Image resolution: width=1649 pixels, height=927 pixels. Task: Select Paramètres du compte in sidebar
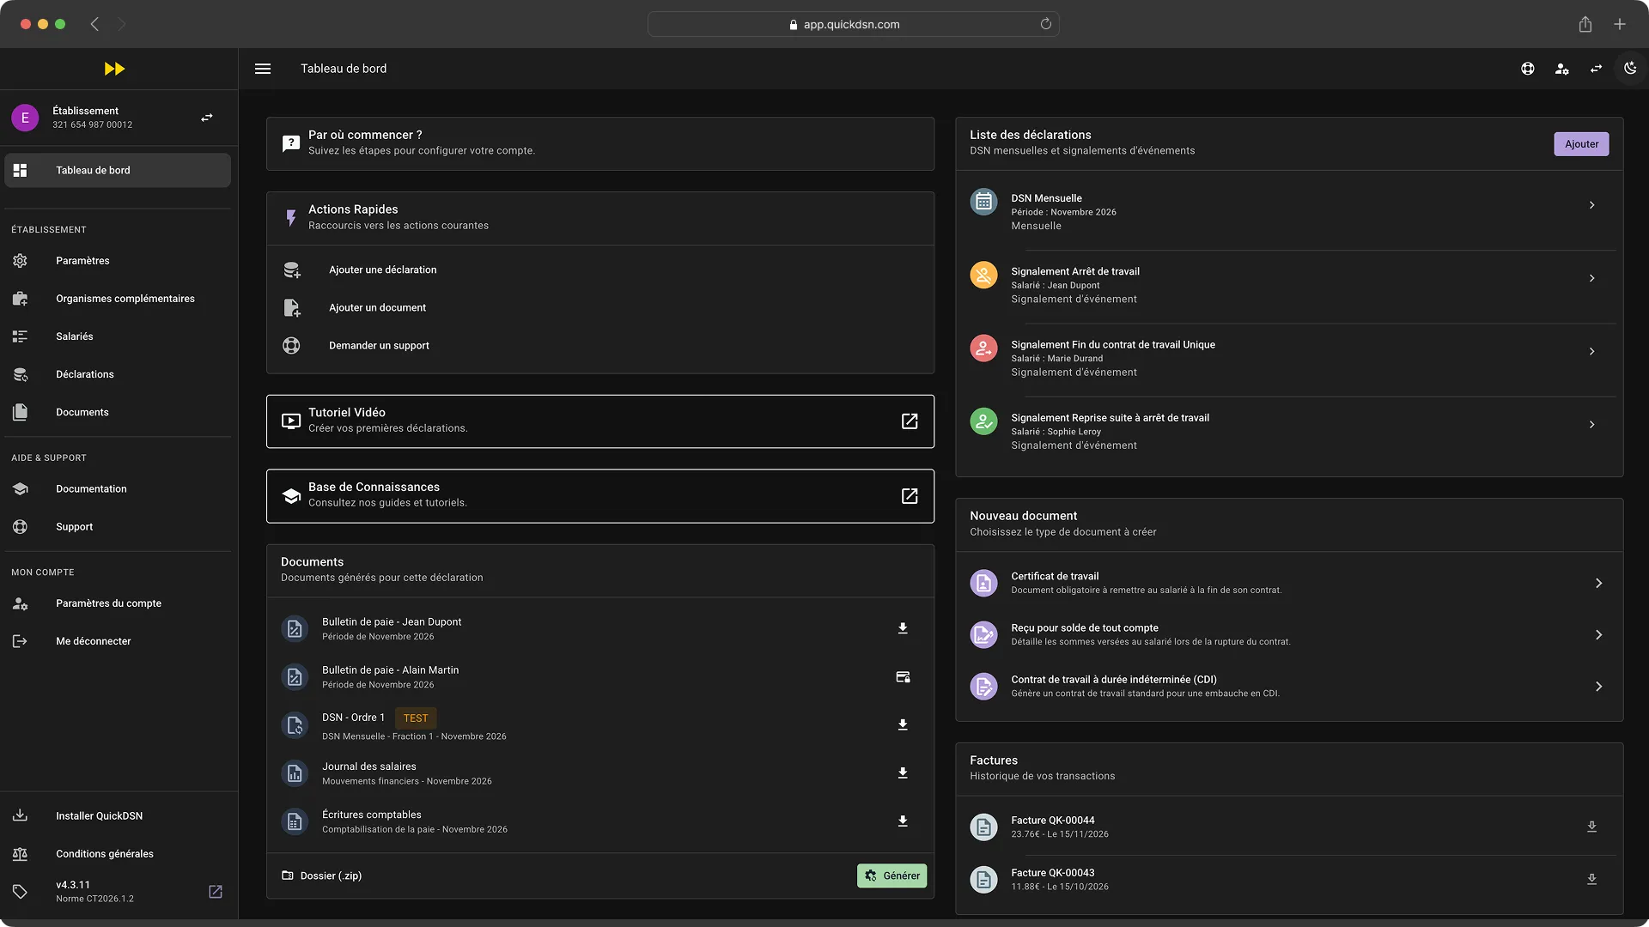click(x=108, y=603)
